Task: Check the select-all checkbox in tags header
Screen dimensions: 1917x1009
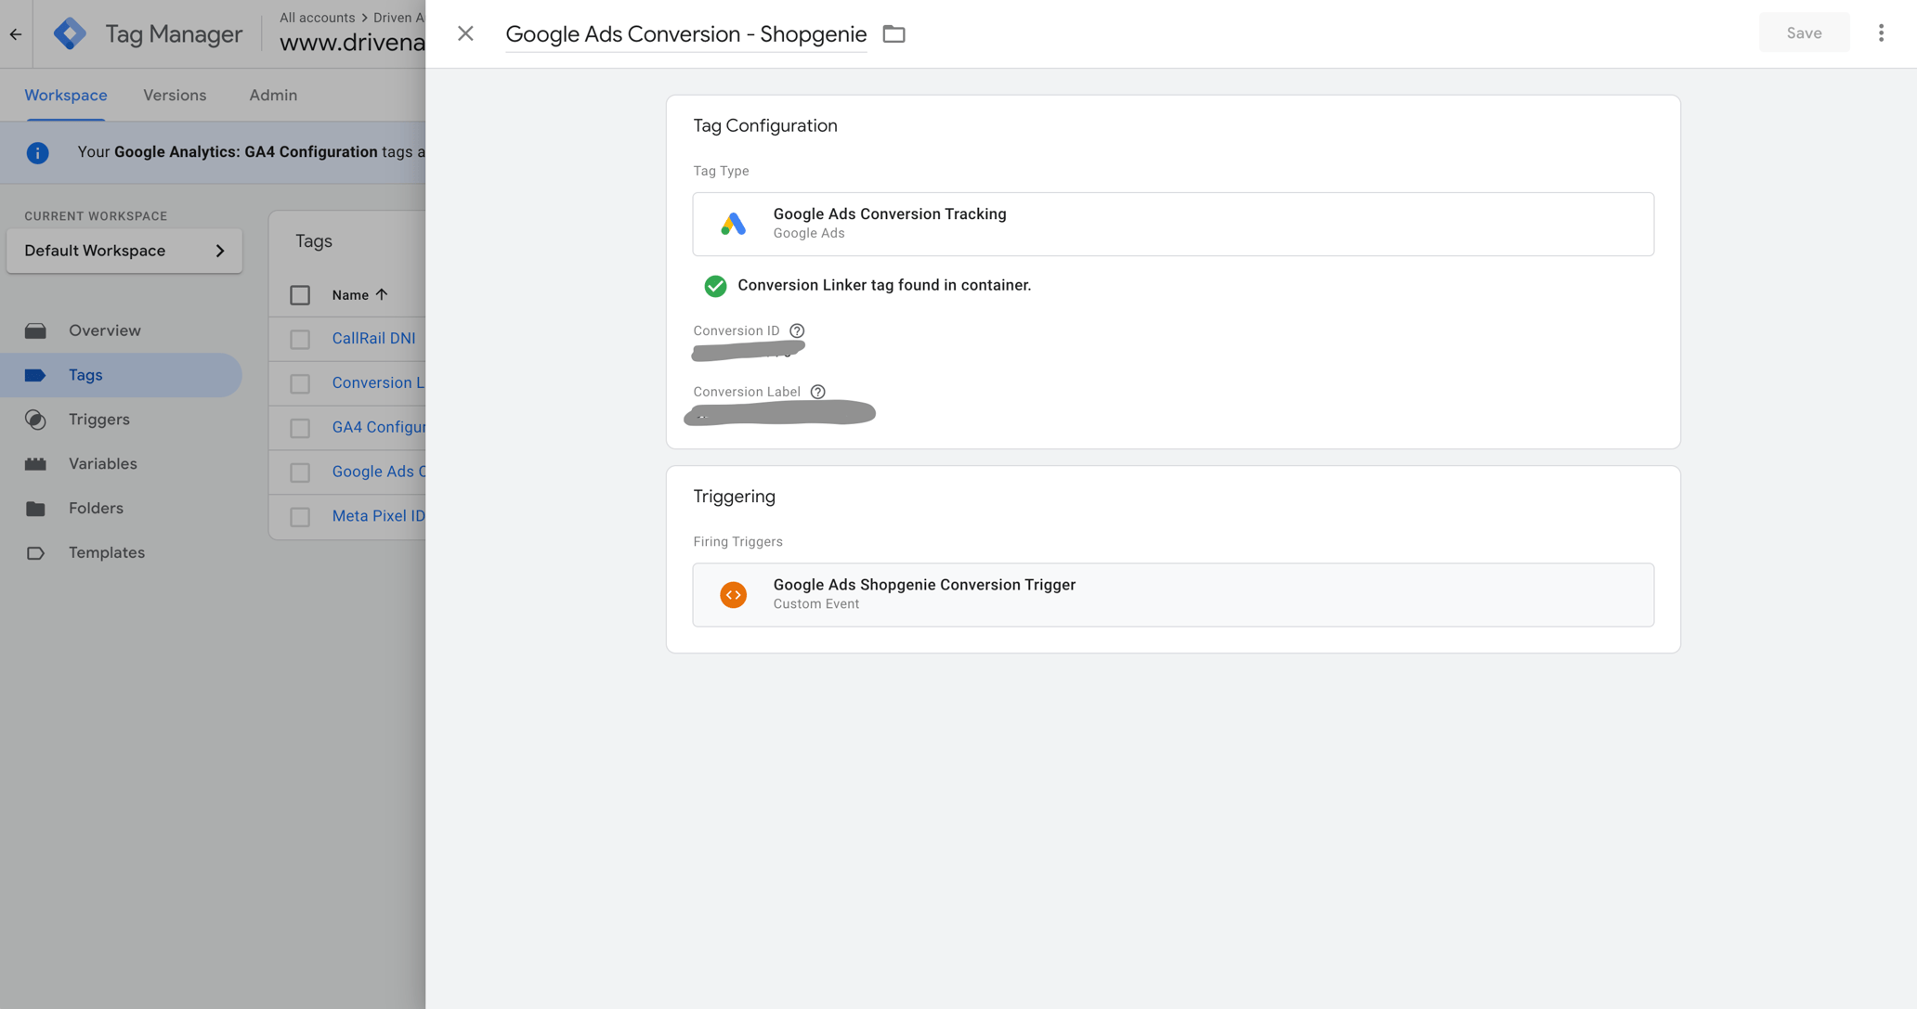Action: pos(299,294)
